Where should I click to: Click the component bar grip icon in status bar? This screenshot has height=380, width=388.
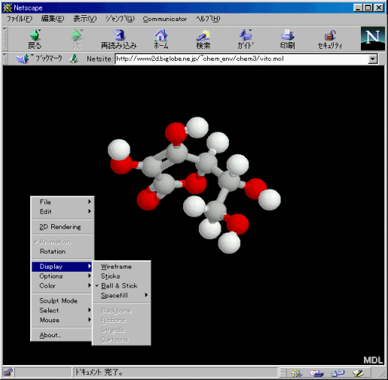(283, 373)
